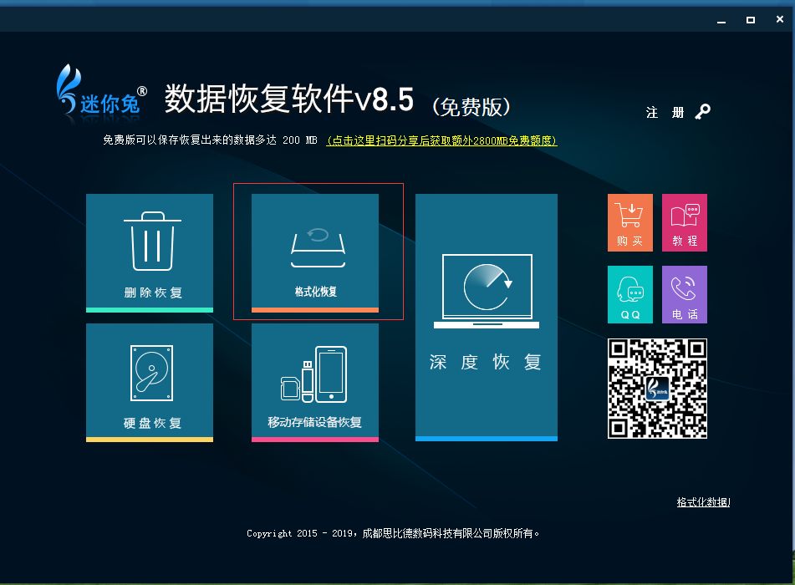Click the 注 册 register text
Image resolution: width=795 pixels, height=585 pixels.
665,112
